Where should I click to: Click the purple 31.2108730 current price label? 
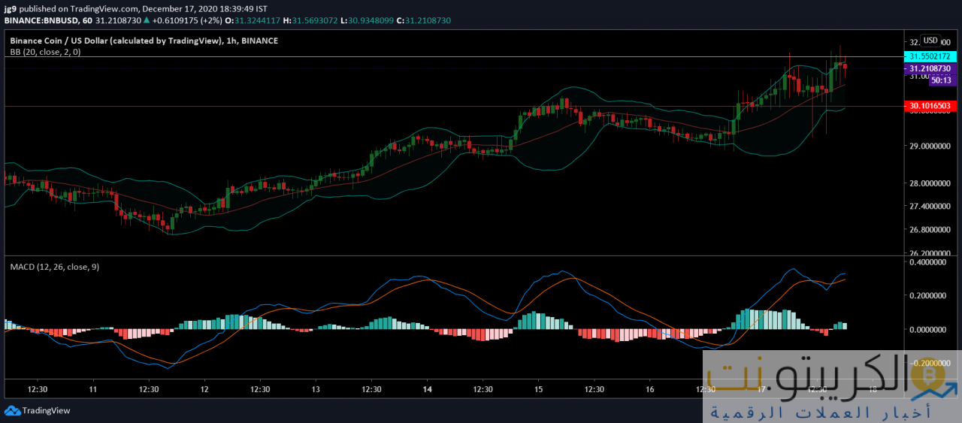[930, 68]
